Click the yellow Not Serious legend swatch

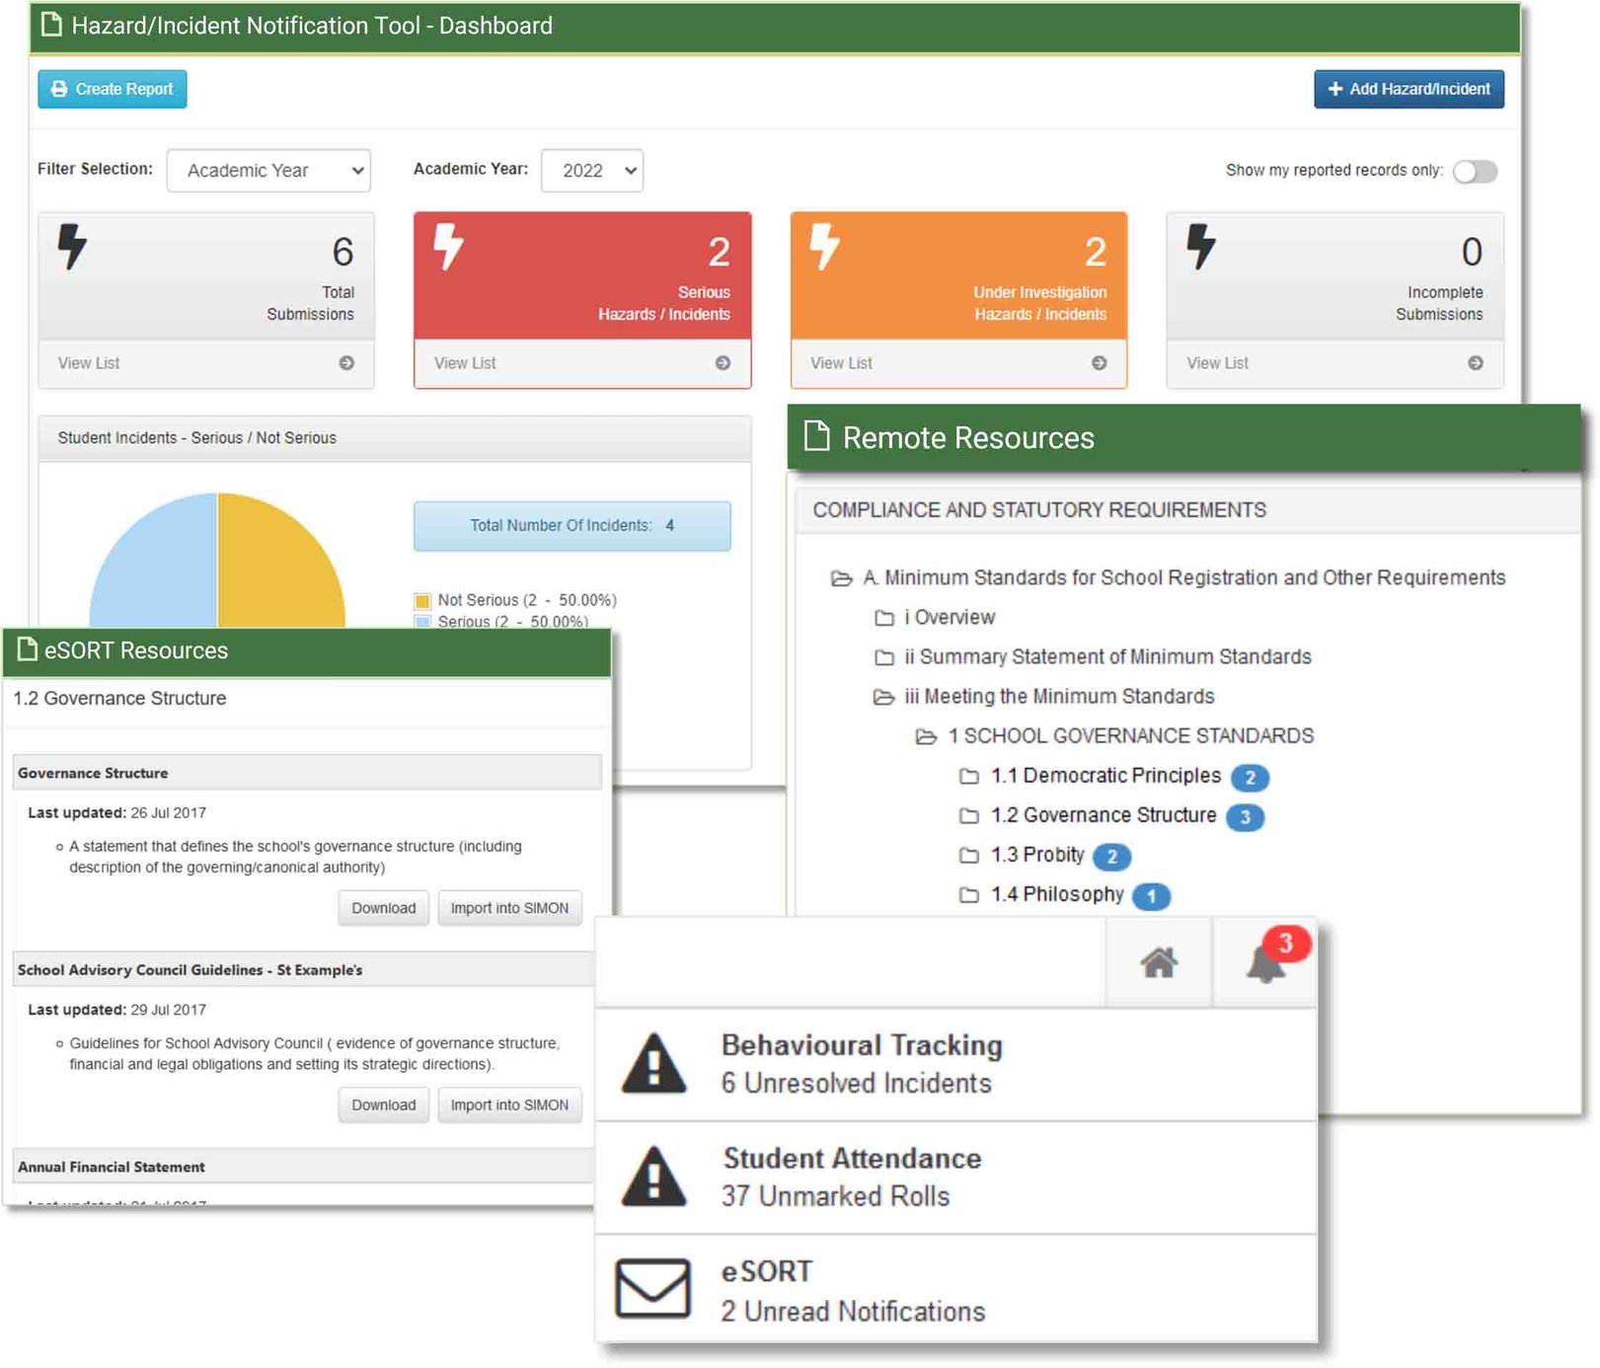422,601
